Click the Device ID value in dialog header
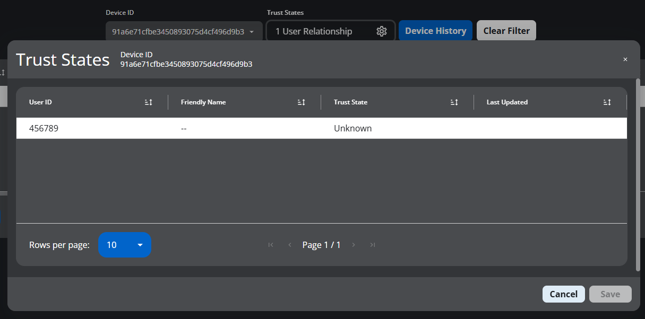The width and height of the screenshot is (645, 319). pos(186,64)
